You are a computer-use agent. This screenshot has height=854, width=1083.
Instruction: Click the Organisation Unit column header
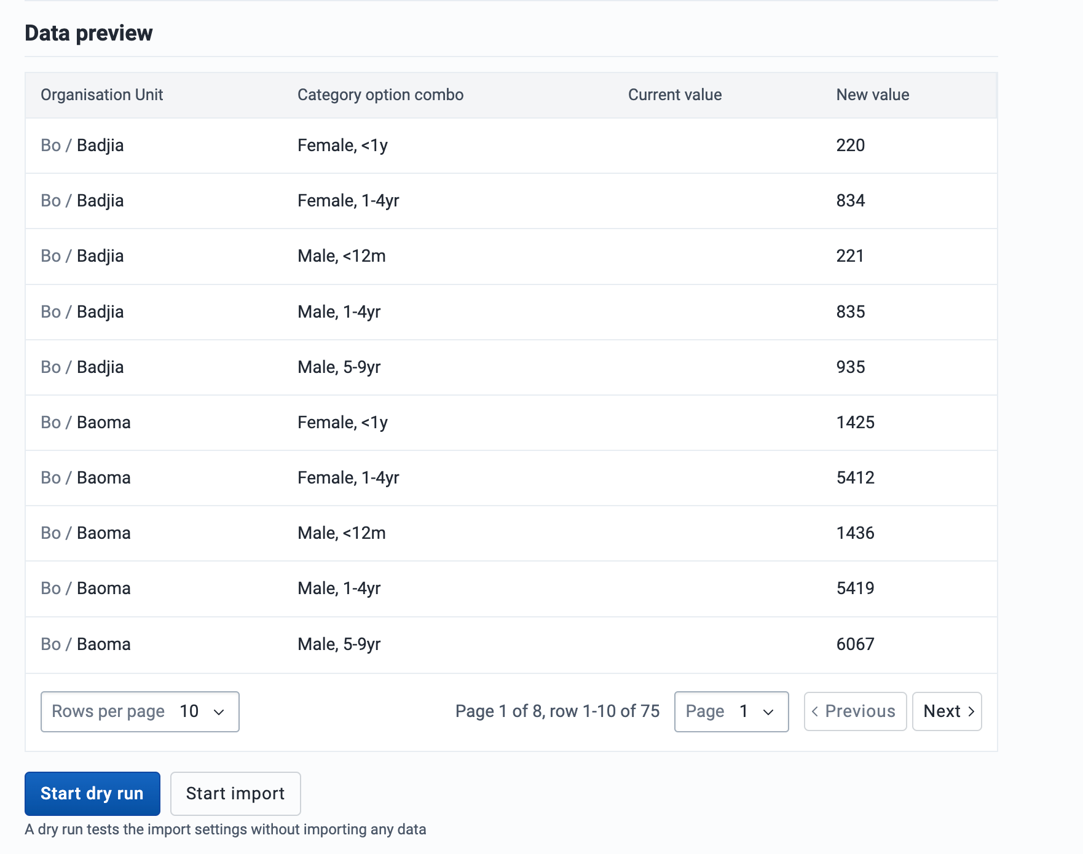[102, 95]
